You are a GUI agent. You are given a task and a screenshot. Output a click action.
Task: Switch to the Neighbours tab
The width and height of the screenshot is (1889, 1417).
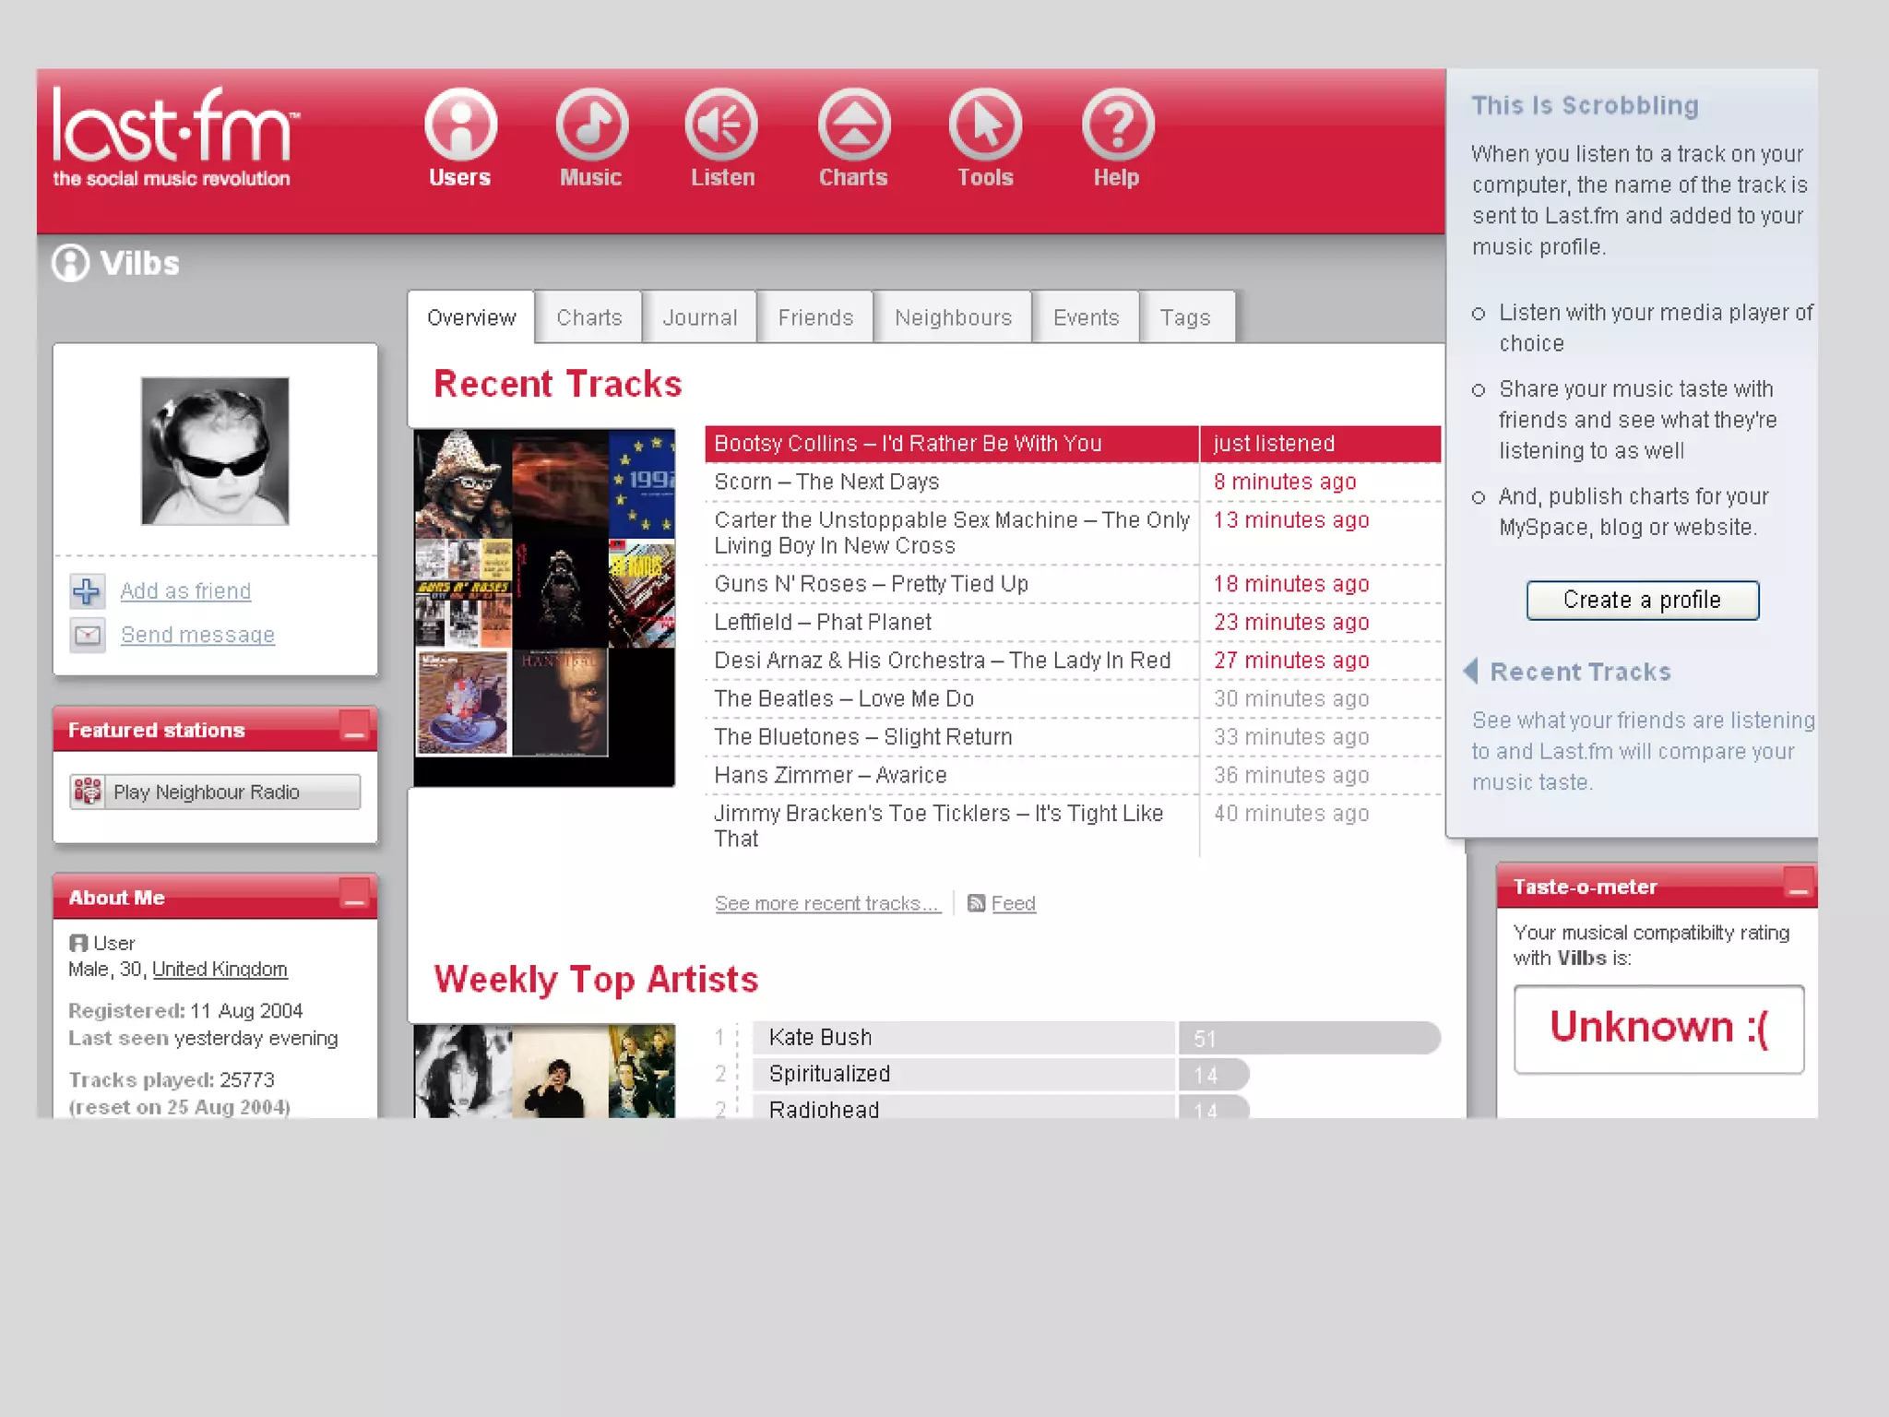coord(953,317)
